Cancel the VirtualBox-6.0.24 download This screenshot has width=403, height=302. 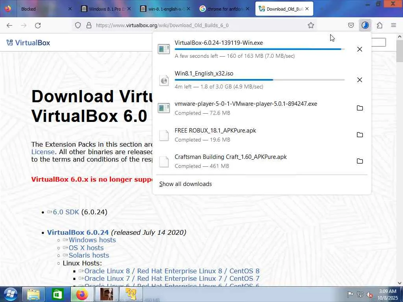pos(360,49)
